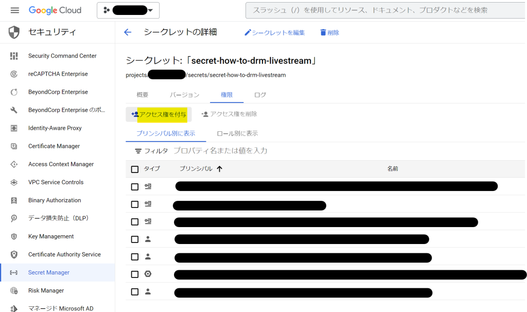Click the sixth row's circular type icon
The width and height of the screenshot is (527, 312).
[148, 274]
